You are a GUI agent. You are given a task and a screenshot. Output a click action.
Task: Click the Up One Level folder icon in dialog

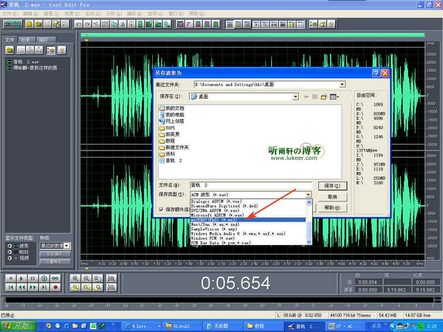pos(315,97)
